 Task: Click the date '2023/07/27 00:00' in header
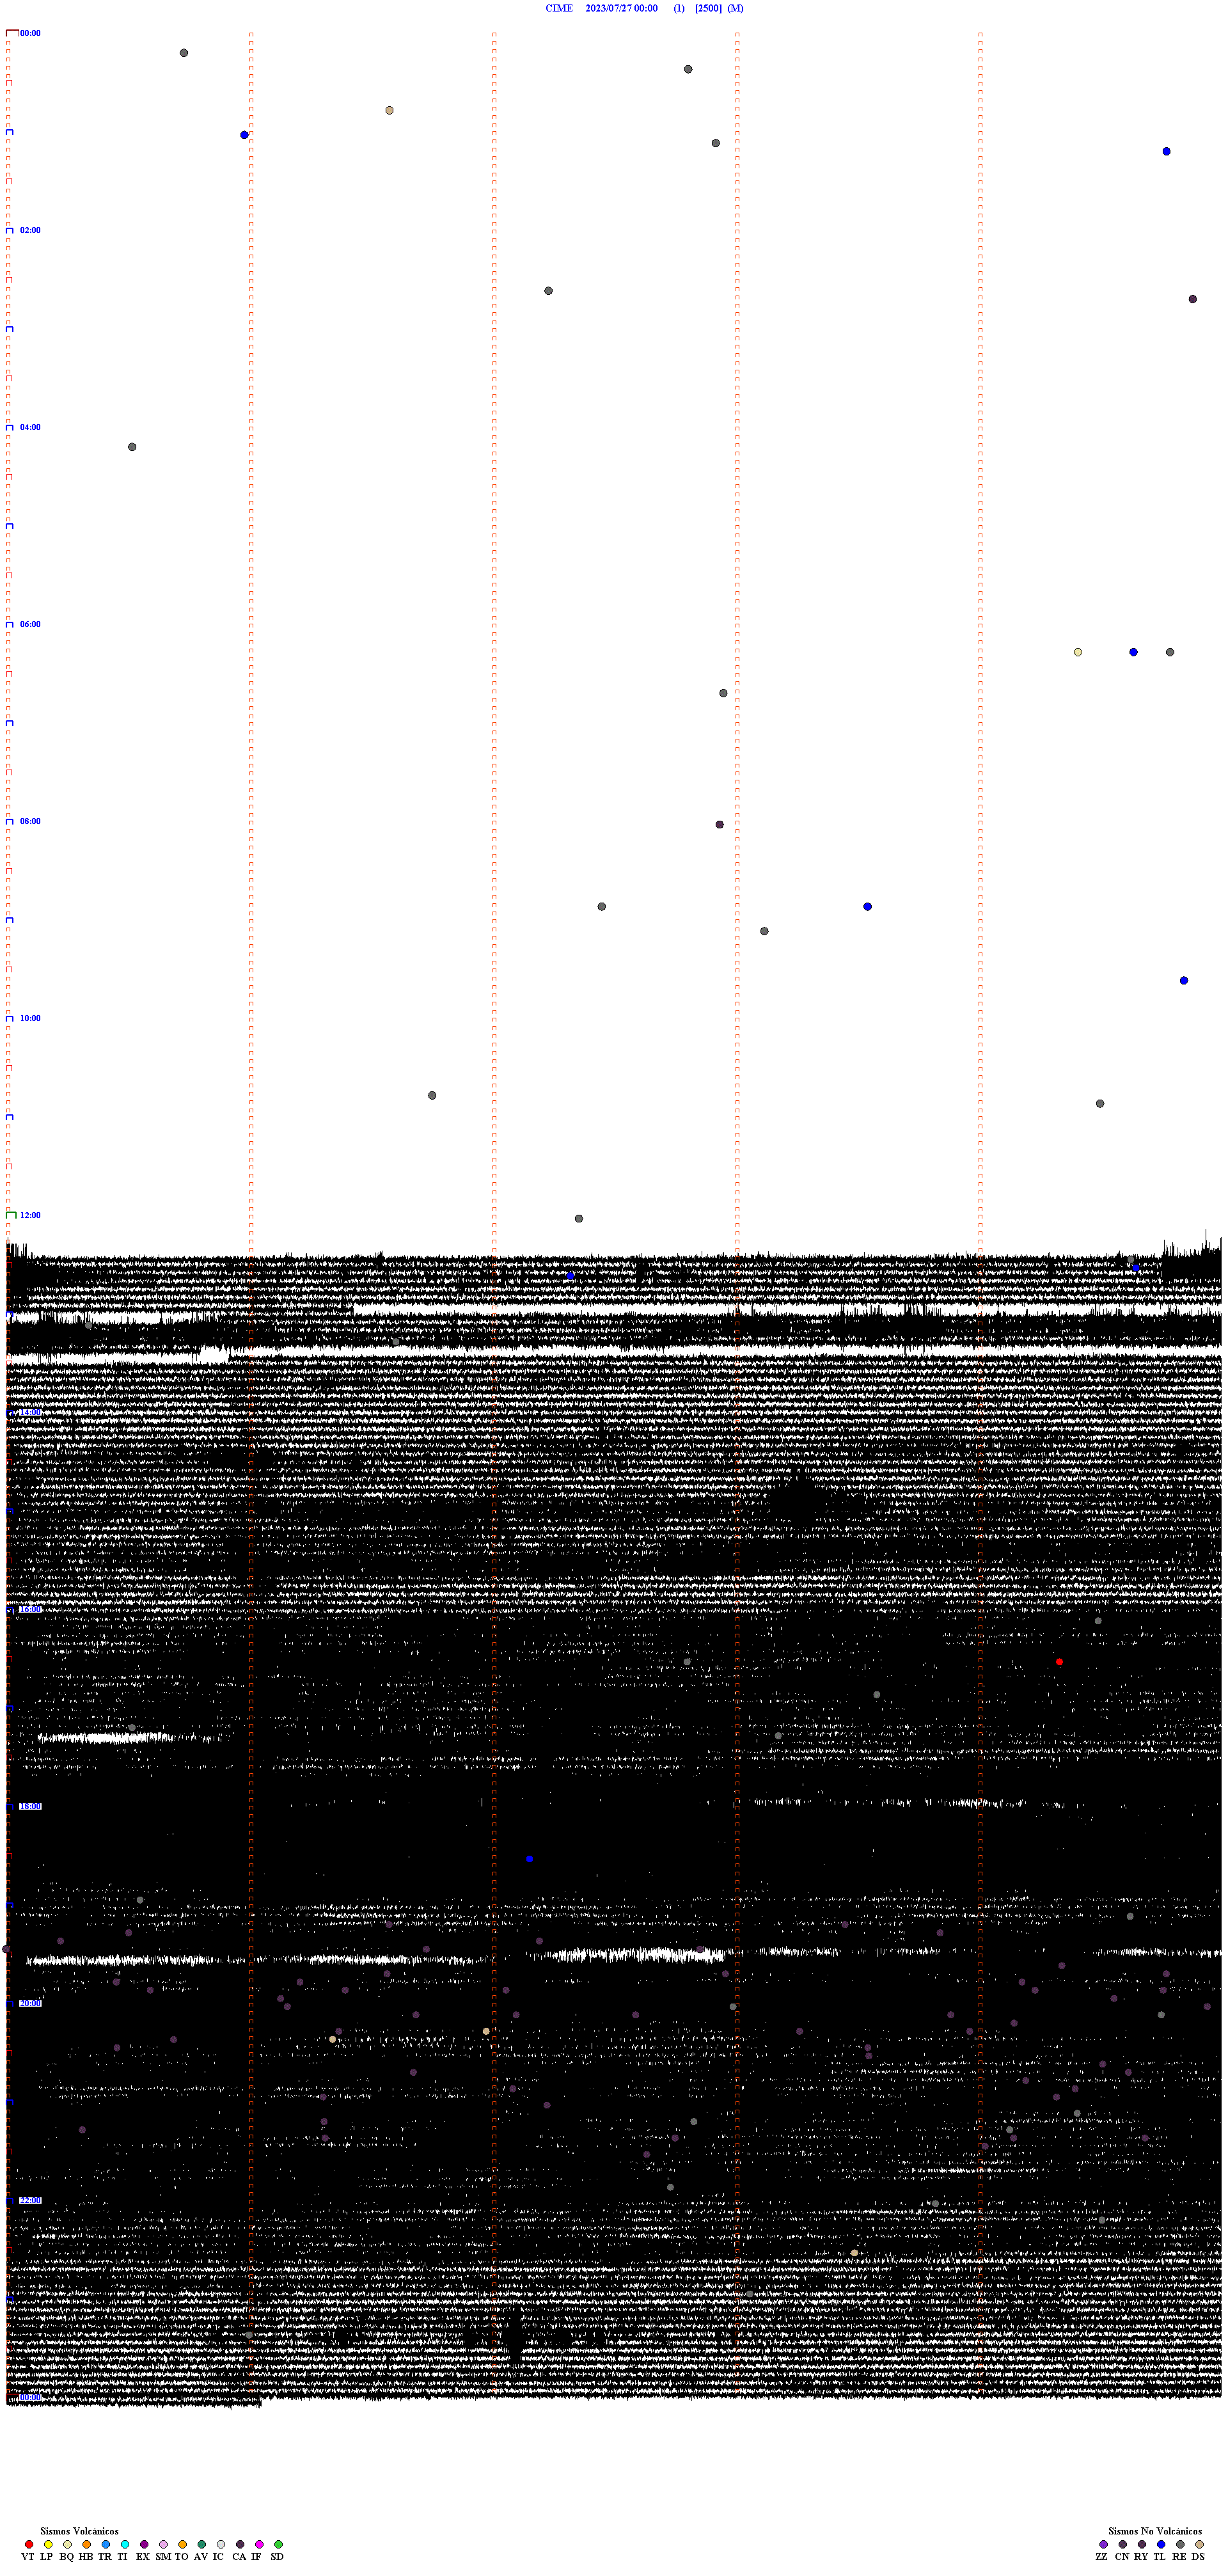622,8
